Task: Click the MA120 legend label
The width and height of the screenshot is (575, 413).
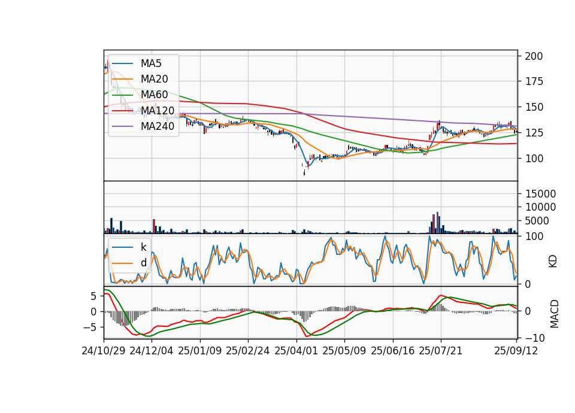Action: (158, 110)
